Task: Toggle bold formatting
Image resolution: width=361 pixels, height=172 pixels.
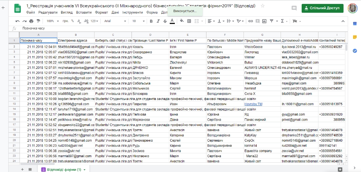Action: (150, 21)
